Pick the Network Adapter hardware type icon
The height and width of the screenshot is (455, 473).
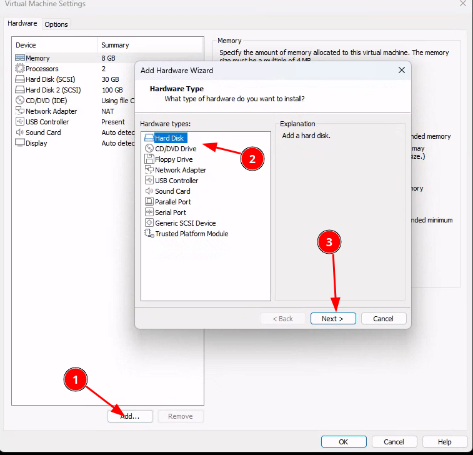(149, 170)
